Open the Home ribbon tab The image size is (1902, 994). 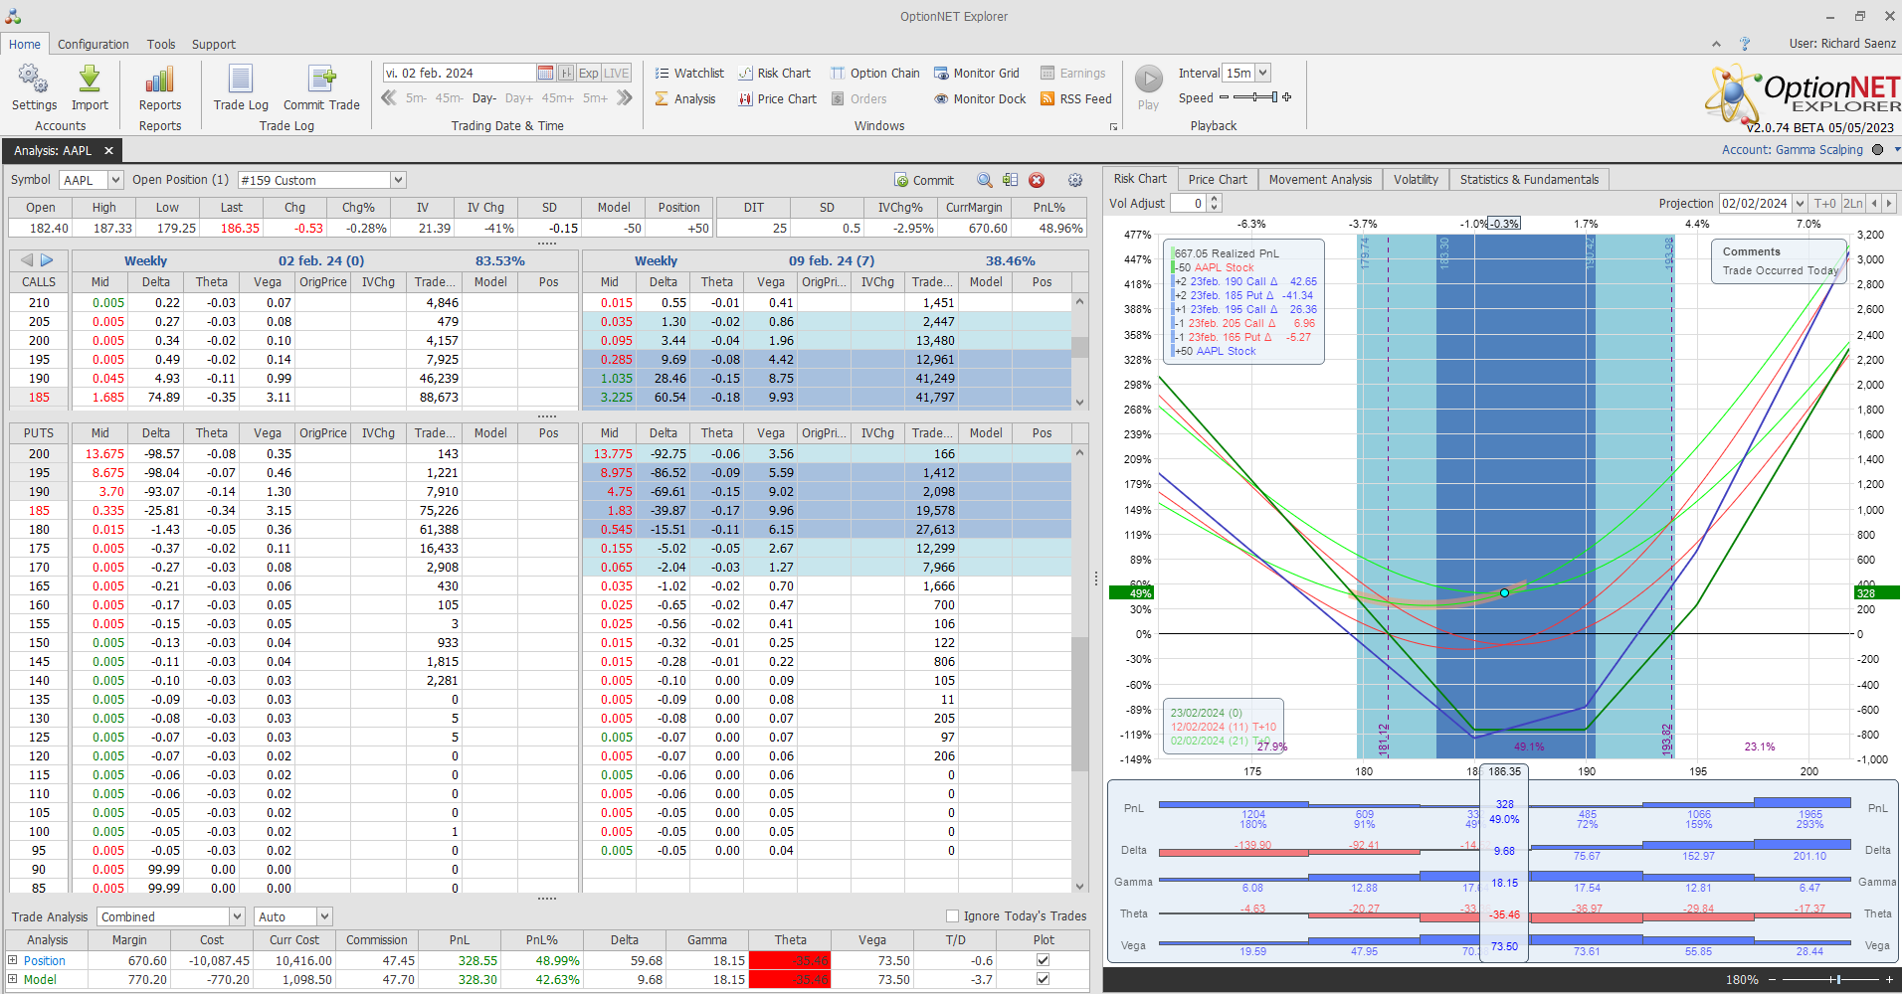(x=25, y=44)
